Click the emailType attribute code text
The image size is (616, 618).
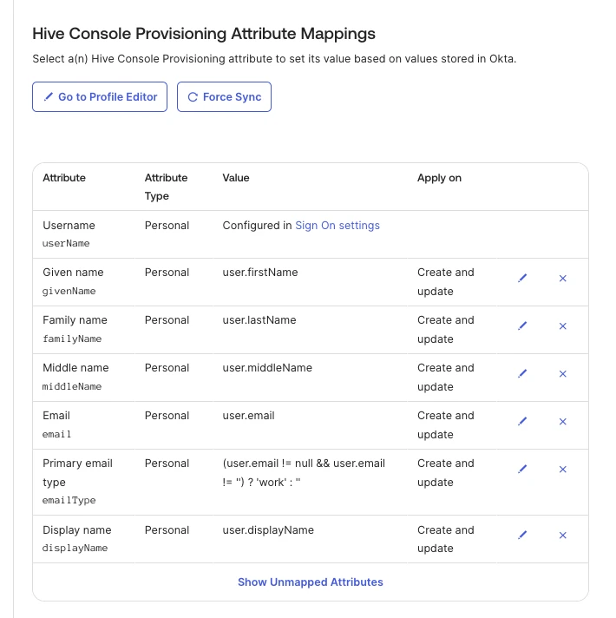[x=69, y=500]
